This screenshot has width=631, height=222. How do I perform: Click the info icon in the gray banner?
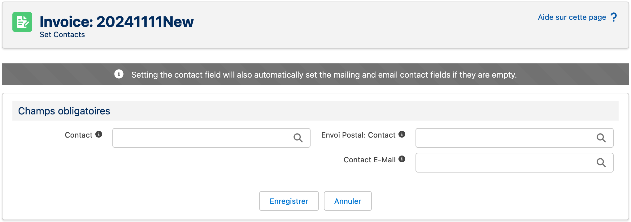[119, 74]
